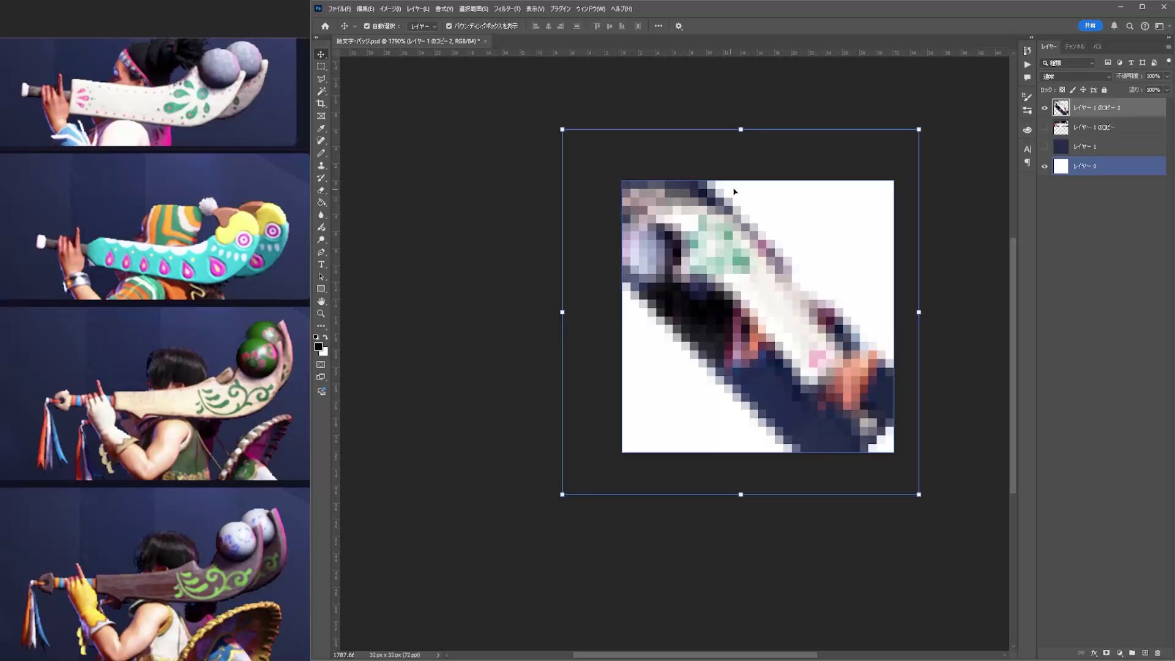Hide the 'レイヤー 1 のコピー 2' layer

pyautogui.click(x=1045, y=108)
